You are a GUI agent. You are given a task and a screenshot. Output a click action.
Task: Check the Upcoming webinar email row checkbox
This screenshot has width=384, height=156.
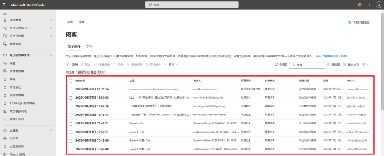click(x=70, y=89)
